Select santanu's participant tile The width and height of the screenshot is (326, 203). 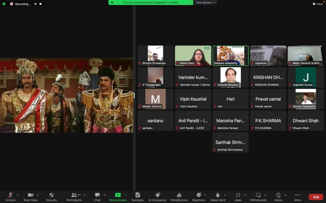155,121
